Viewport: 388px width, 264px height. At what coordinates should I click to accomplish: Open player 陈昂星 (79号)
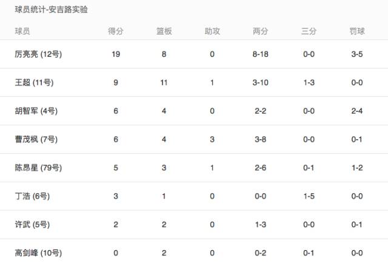[38, 168]
